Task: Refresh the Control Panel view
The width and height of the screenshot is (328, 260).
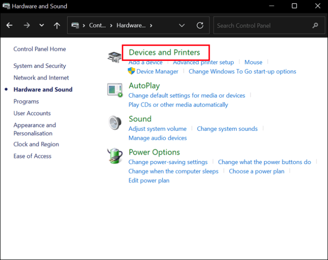Action: (200, 25)
